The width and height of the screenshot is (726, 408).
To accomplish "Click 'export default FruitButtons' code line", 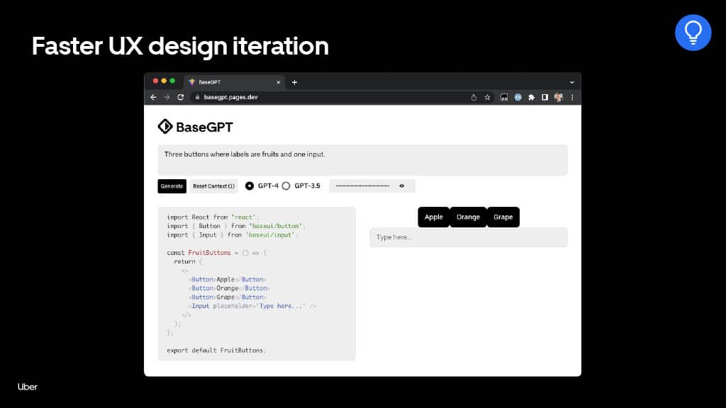I will 216,350.
